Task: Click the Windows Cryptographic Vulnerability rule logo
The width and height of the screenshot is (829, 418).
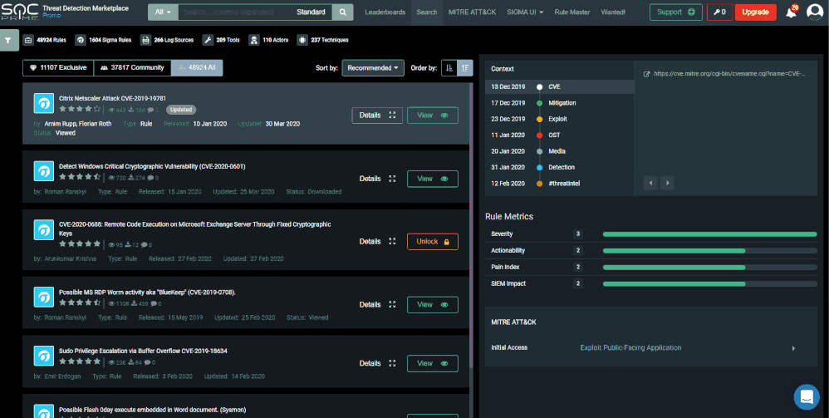Action: [43, 171]
